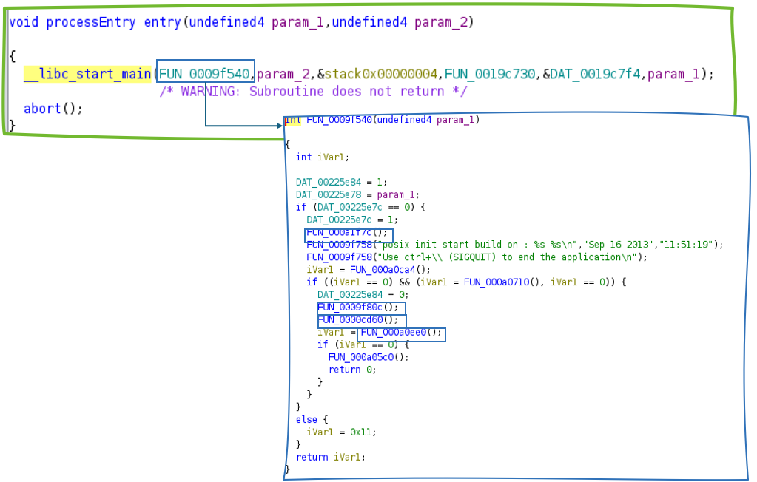Image resolution: width=757 pixels, height=482 pixels.
Task: Click "Sep 16 2013" string literal
Action: tap(619, 245)
